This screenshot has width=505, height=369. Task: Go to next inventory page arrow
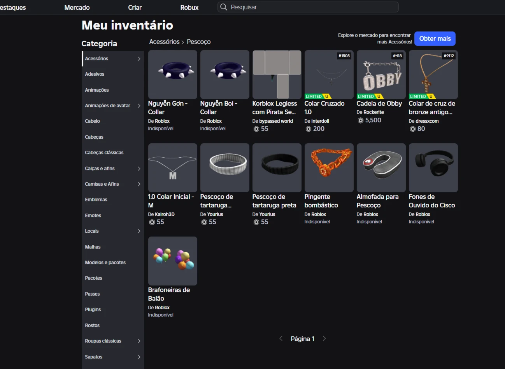point(324,339)
